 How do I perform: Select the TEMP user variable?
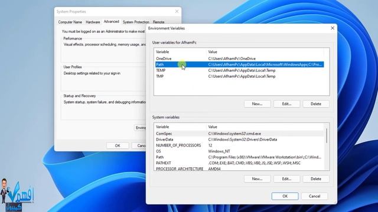click(x=239, y=71)
